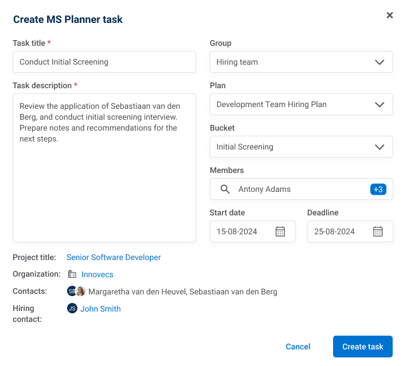Open the Senior Software Developer project link

click(114, 257)
